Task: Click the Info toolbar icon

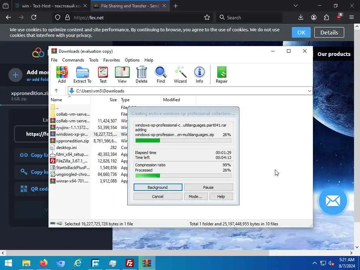Action: (199, 75)
